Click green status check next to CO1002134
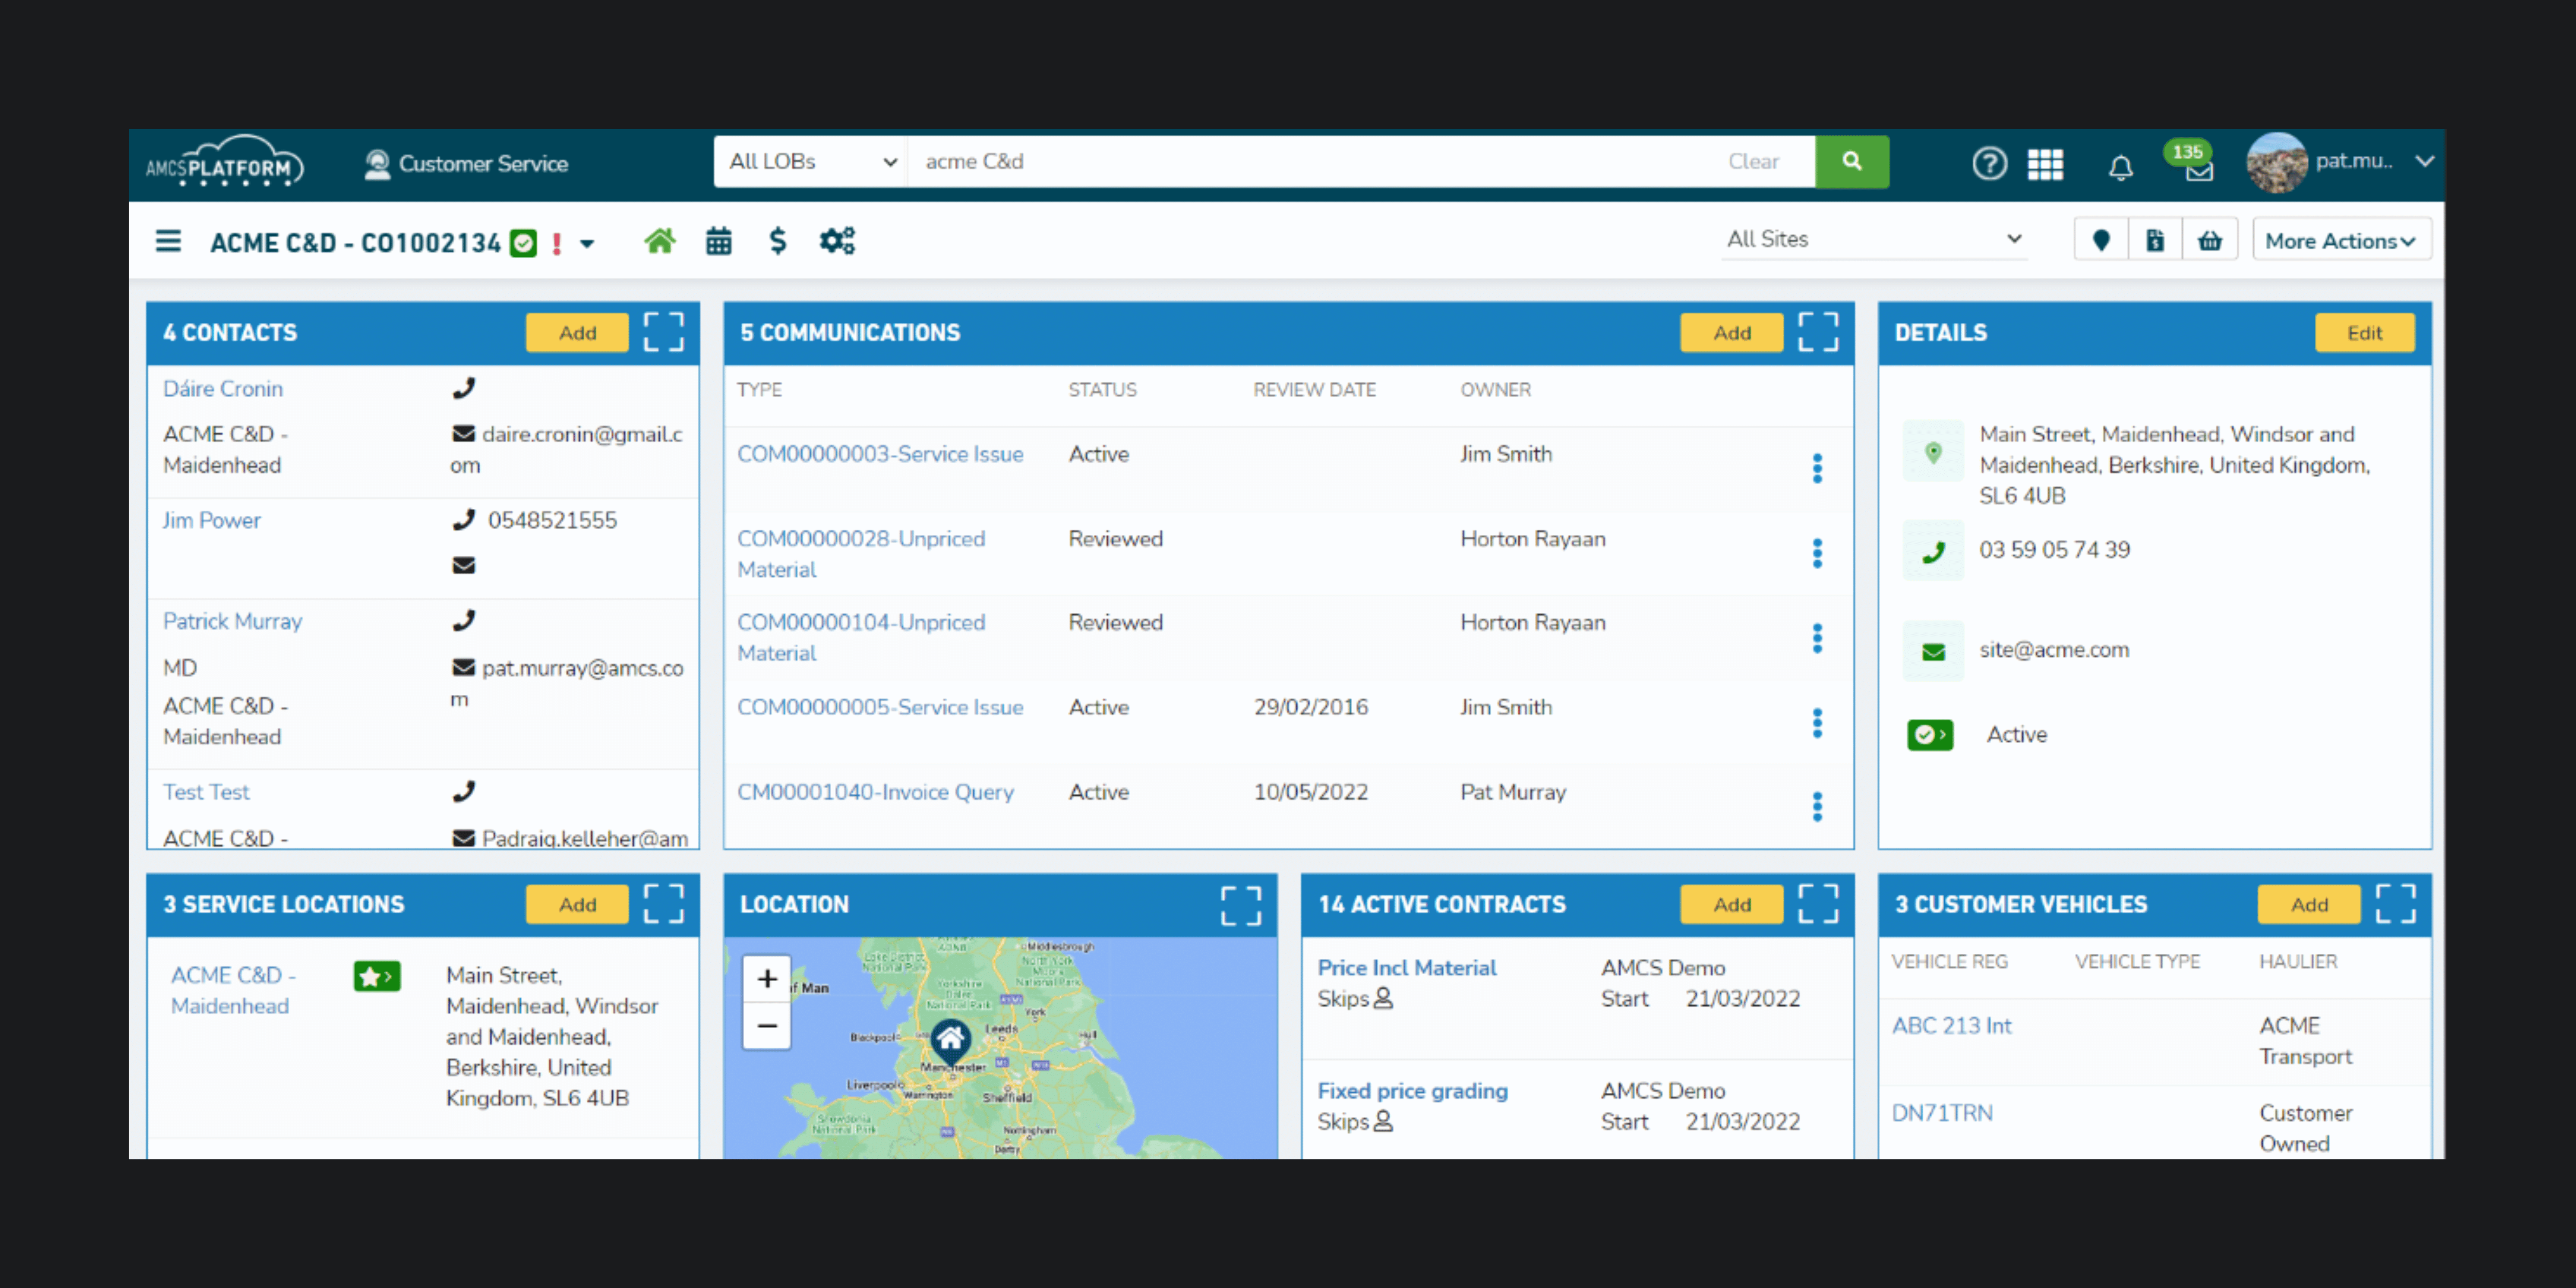The height and width of the screenshot is (1288, 2576). point(523,243)
